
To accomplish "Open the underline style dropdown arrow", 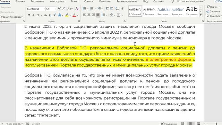I will (x=41, y=15).
